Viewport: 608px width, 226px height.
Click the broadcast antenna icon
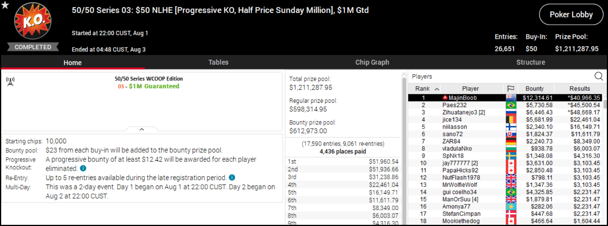click(10, 81)
